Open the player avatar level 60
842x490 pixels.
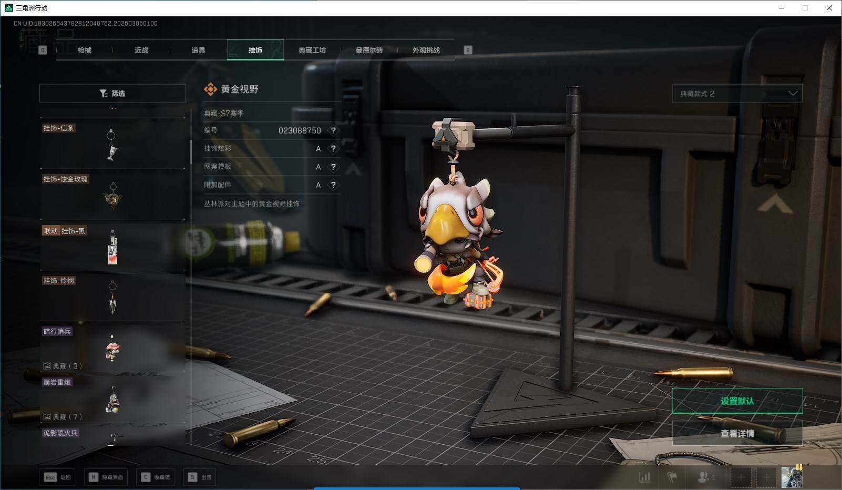coord(792,477)
